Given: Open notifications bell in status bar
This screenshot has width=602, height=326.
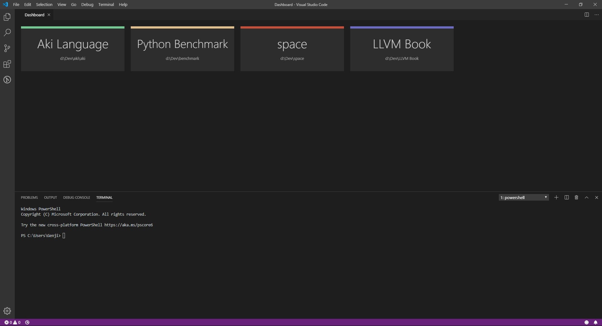Looking at the screenshot, I should click(595, 322).
